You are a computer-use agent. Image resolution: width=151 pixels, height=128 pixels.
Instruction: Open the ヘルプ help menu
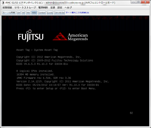coord(68,8)
